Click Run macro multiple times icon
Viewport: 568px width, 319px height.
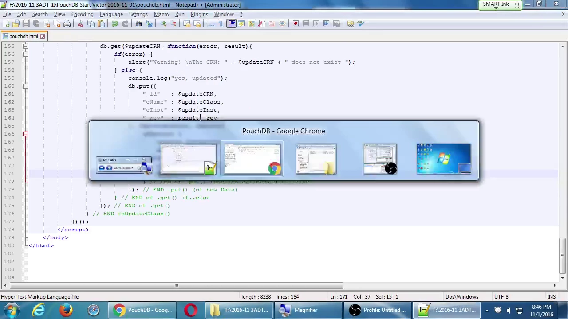click(326, 24)
